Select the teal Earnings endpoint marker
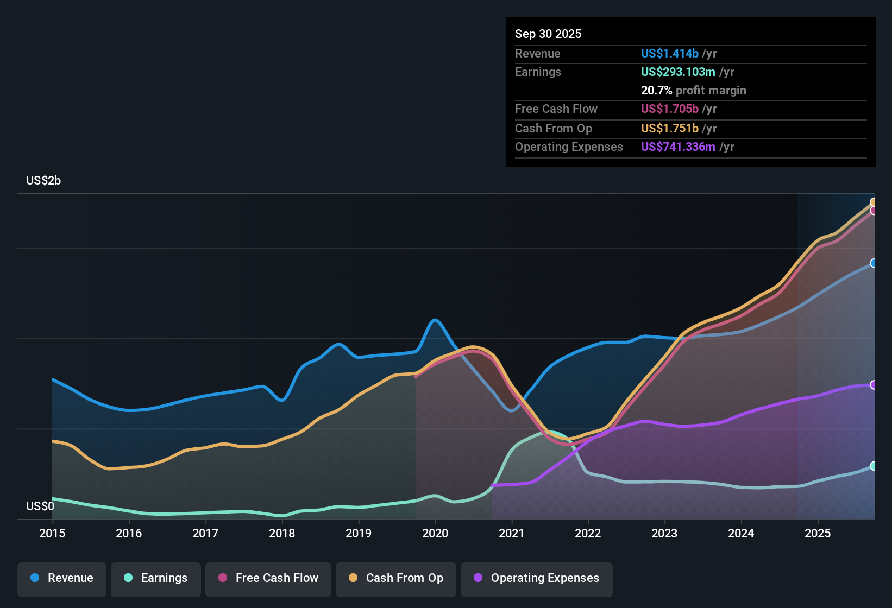 click(x=874, y=466)
